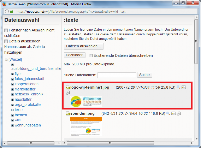The width and height of the screenshot is (201, 148).
Task: Click the green padlock security icon
Action: pos(12,11)
